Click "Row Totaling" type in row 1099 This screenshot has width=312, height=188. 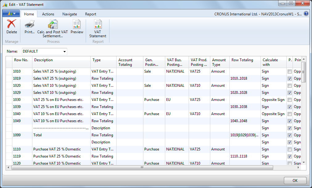point(102,135)
